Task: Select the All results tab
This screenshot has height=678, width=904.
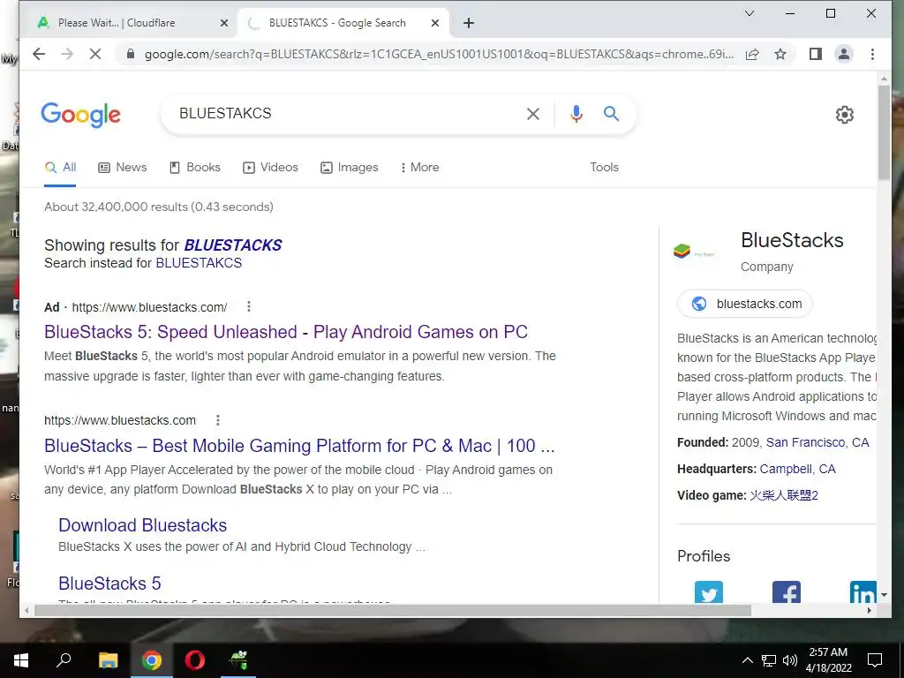Action: pos(61,167)
